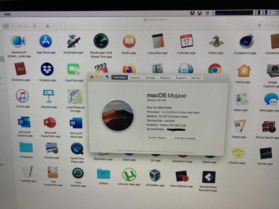Open Wondershare Recoverit.app icon
The width and height of the screenshot is (279, 209).
[209, 177]
